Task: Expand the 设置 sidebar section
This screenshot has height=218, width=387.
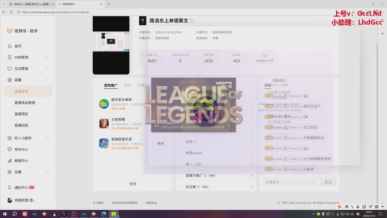Action: tap(28, 172)
